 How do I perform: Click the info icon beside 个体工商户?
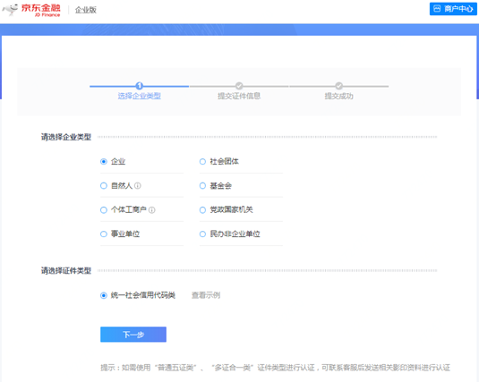[x=152, y=210]
